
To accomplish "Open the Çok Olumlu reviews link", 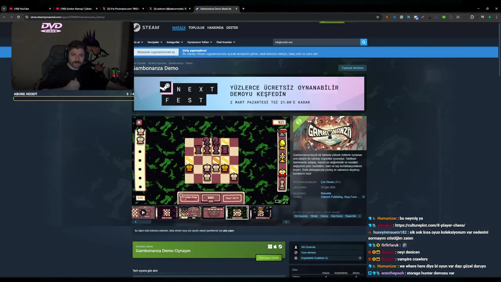I will 328,182.
